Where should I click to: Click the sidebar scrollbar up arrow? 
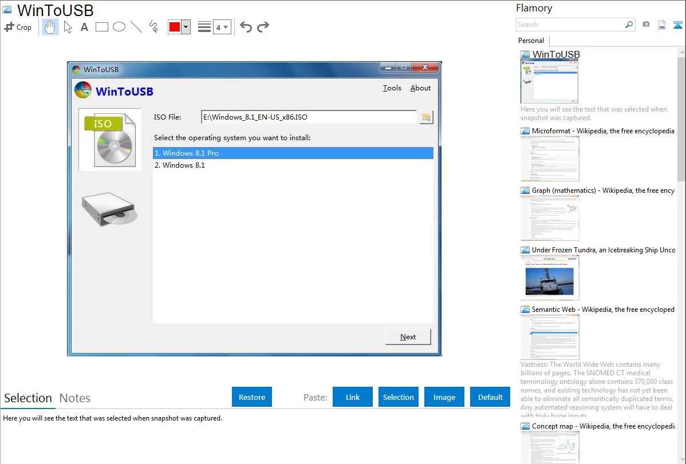(x=681, y=52)
